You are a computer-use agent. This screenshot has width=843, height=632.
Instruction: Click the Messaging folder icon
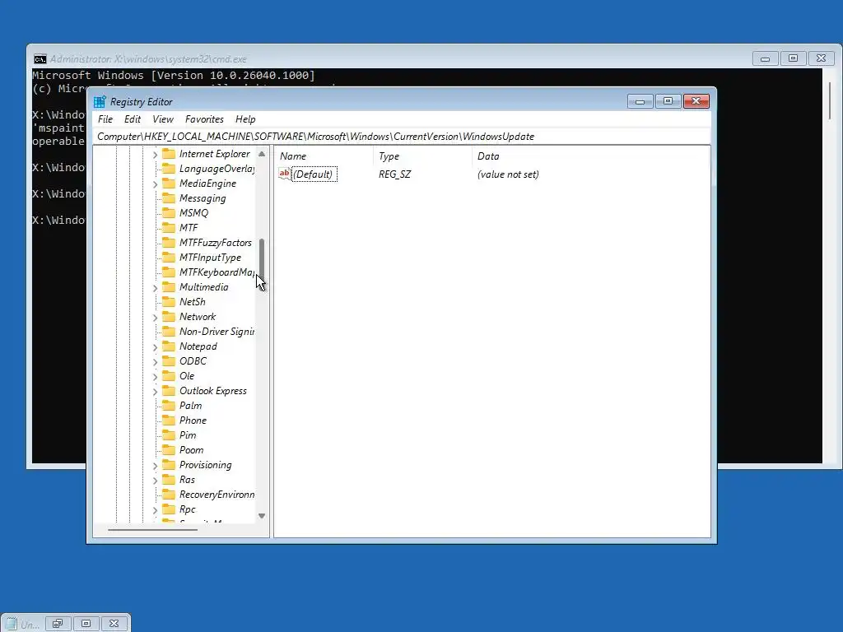click(x=169, y=198)
